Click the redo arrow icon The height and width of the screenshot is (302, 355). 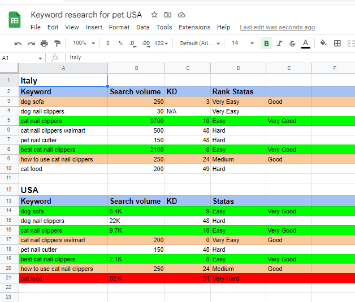pyautogui.click(x=31, y=43)
